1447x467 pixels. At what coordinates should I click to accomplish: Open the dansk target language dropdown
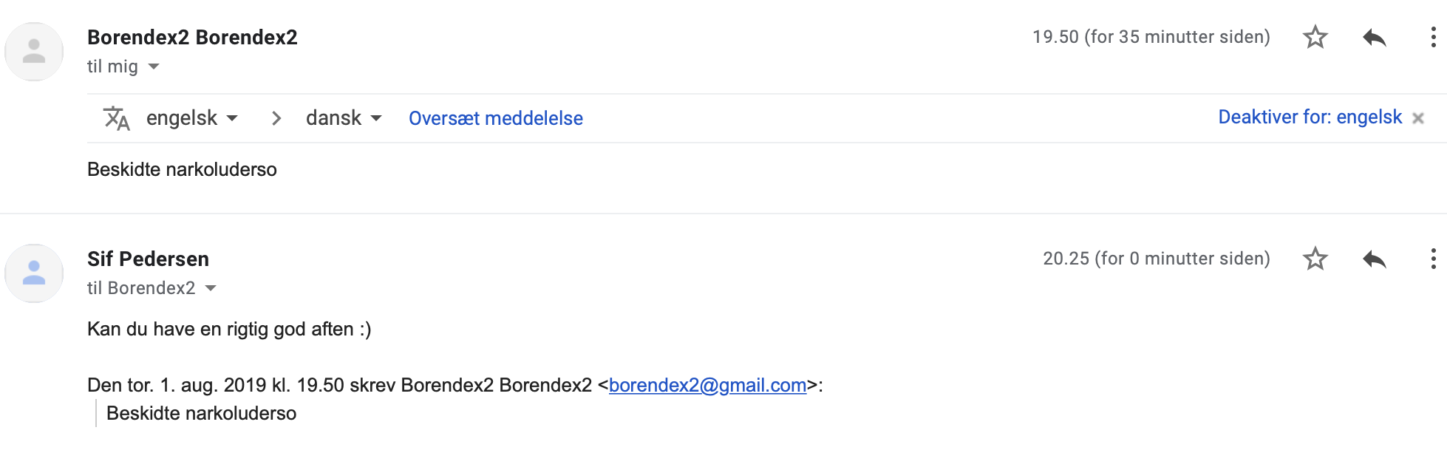click(344, 118)
